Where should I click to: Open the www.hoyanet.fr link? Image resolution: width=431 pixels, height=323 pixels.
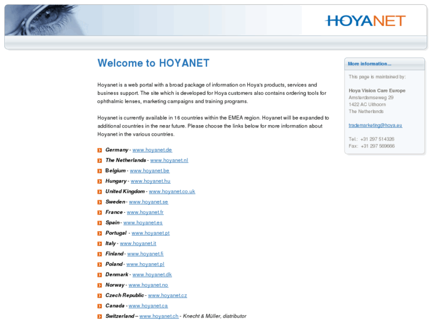pyautogui.click(x=145, y=212)
